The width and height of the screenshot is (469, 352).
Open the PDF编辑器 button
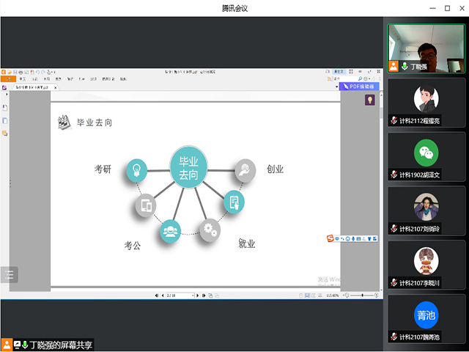pos(359,87)
